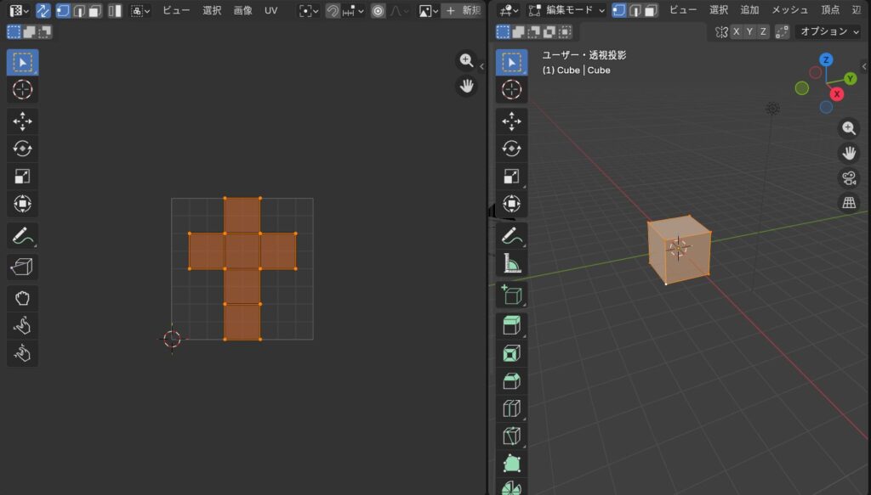Open the メッシュ menu

[789, 10]
